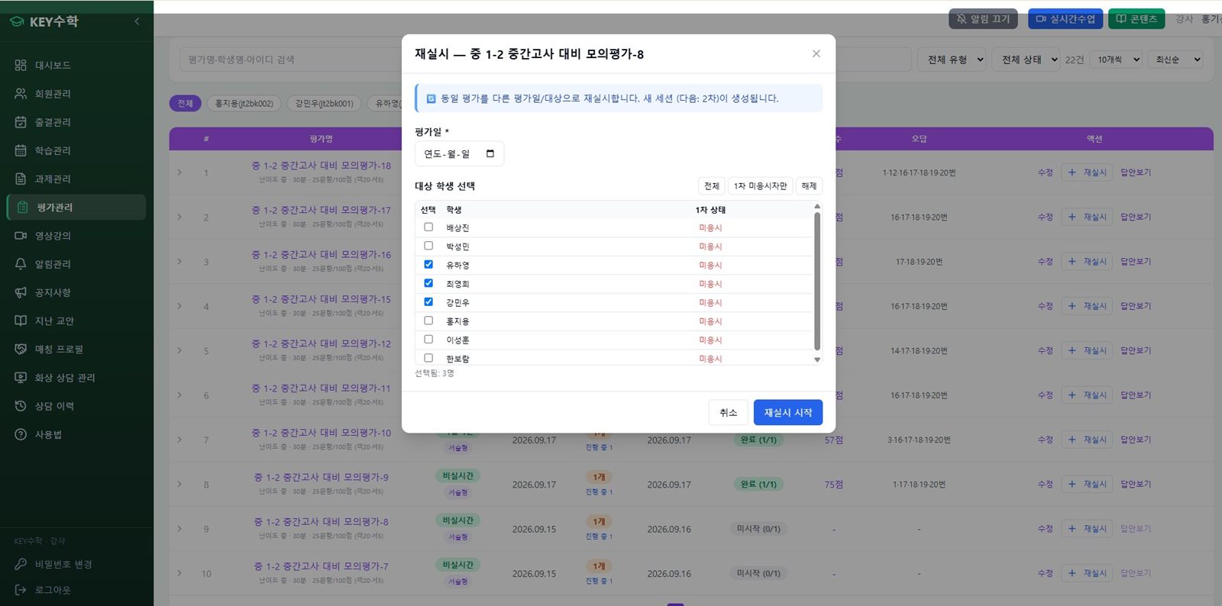This screenshot has height=606, width=1222.
Task: Select the 전체 filter chip tab
Action: point(186,103)
